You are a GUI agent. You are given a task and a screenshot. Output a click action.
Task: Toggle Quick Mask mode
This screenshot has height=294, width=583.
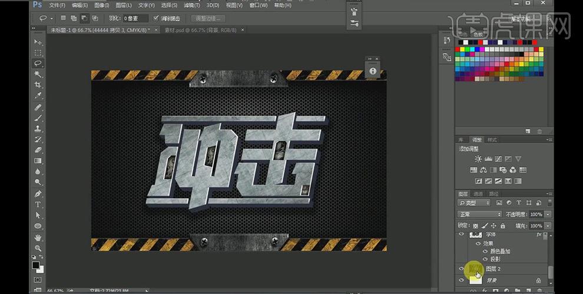click(38, 279)
